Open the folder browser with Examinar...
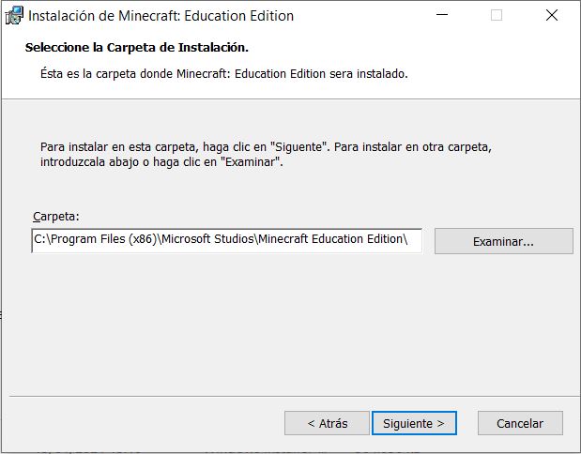The image size is (581, 454). 503,241
